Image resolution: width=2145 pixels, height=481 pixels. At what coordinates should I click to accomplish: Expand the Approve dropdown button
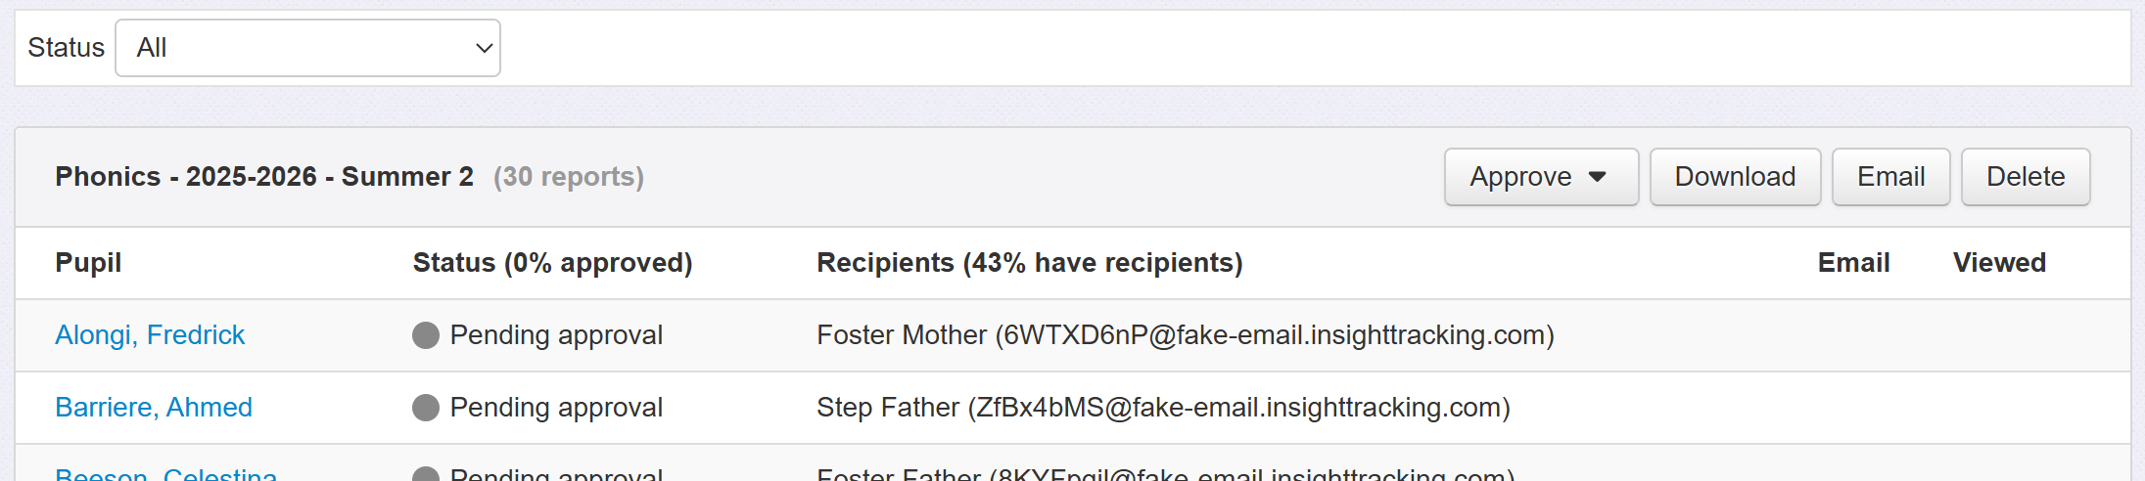pos(1540,177)
